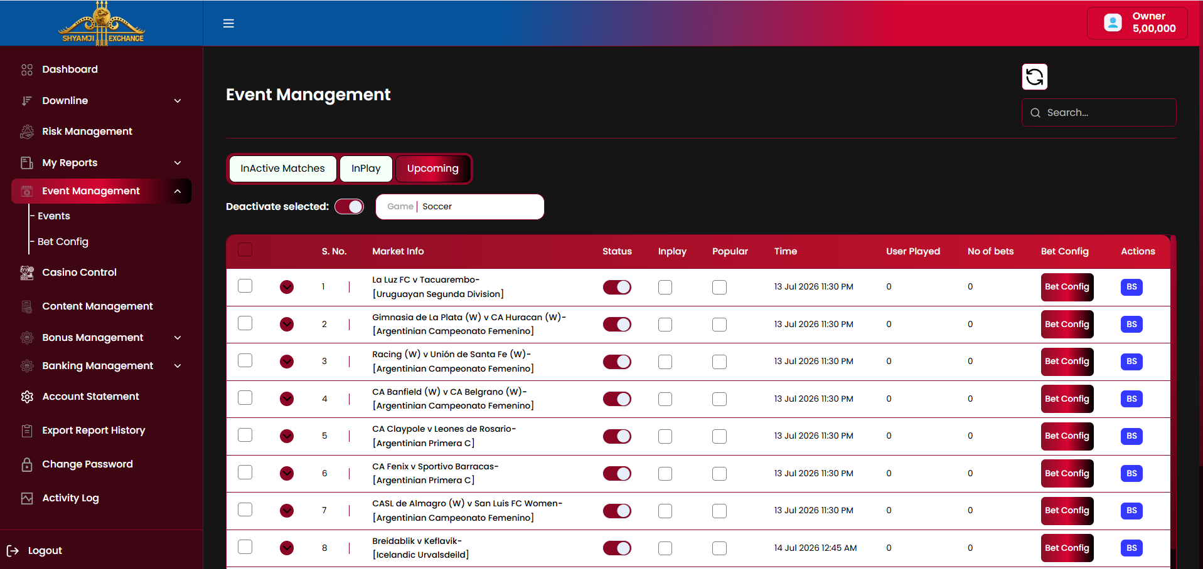Click the Risk Management sidebar icon
Screen dimensions: 1203x569
(27, 132)
